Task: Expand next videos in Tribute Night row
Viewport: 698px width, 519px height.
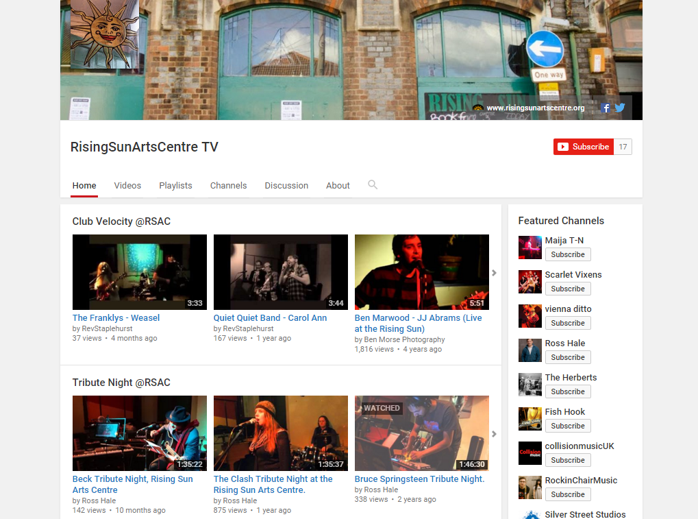Action: click(x=494, y=434)
